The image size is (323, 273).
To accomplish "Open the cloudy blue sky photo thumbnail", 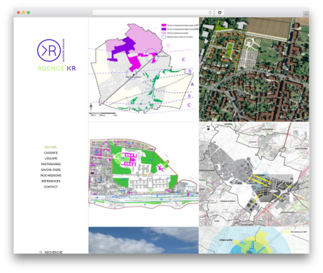I will (x=143, y=240).
